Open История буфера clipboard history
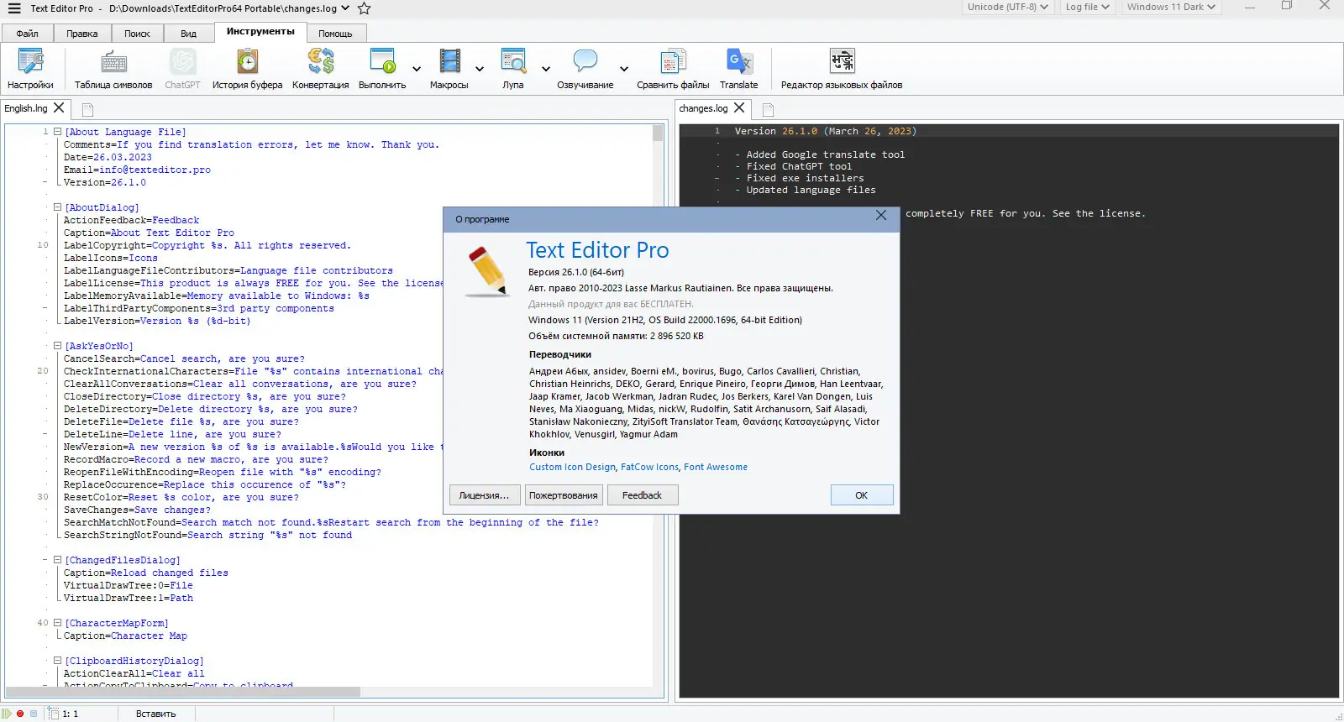 point(247,69)
